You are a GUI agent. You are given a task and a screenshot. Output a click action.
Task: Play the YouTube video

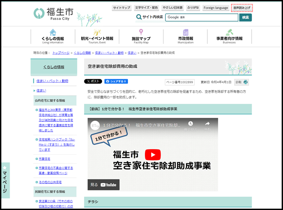click(x=153, y=155)
